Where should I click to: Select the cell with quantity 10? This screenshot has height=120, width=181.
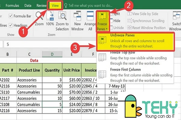[52, 98]
